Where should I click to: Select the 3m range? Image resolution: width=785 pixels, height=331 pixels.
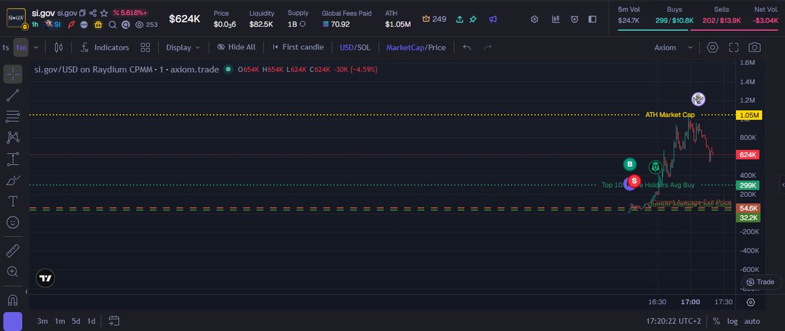click(43, 321)
